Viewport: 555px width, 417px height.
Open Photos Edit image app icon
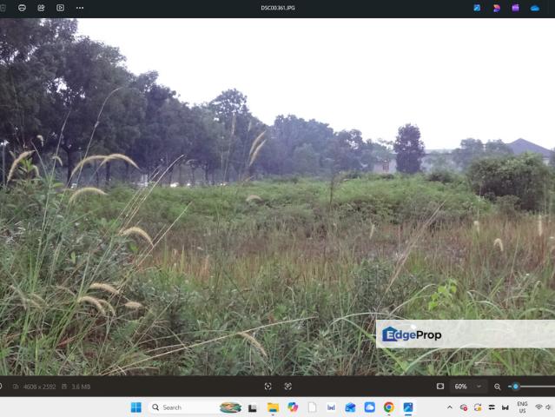477,8
